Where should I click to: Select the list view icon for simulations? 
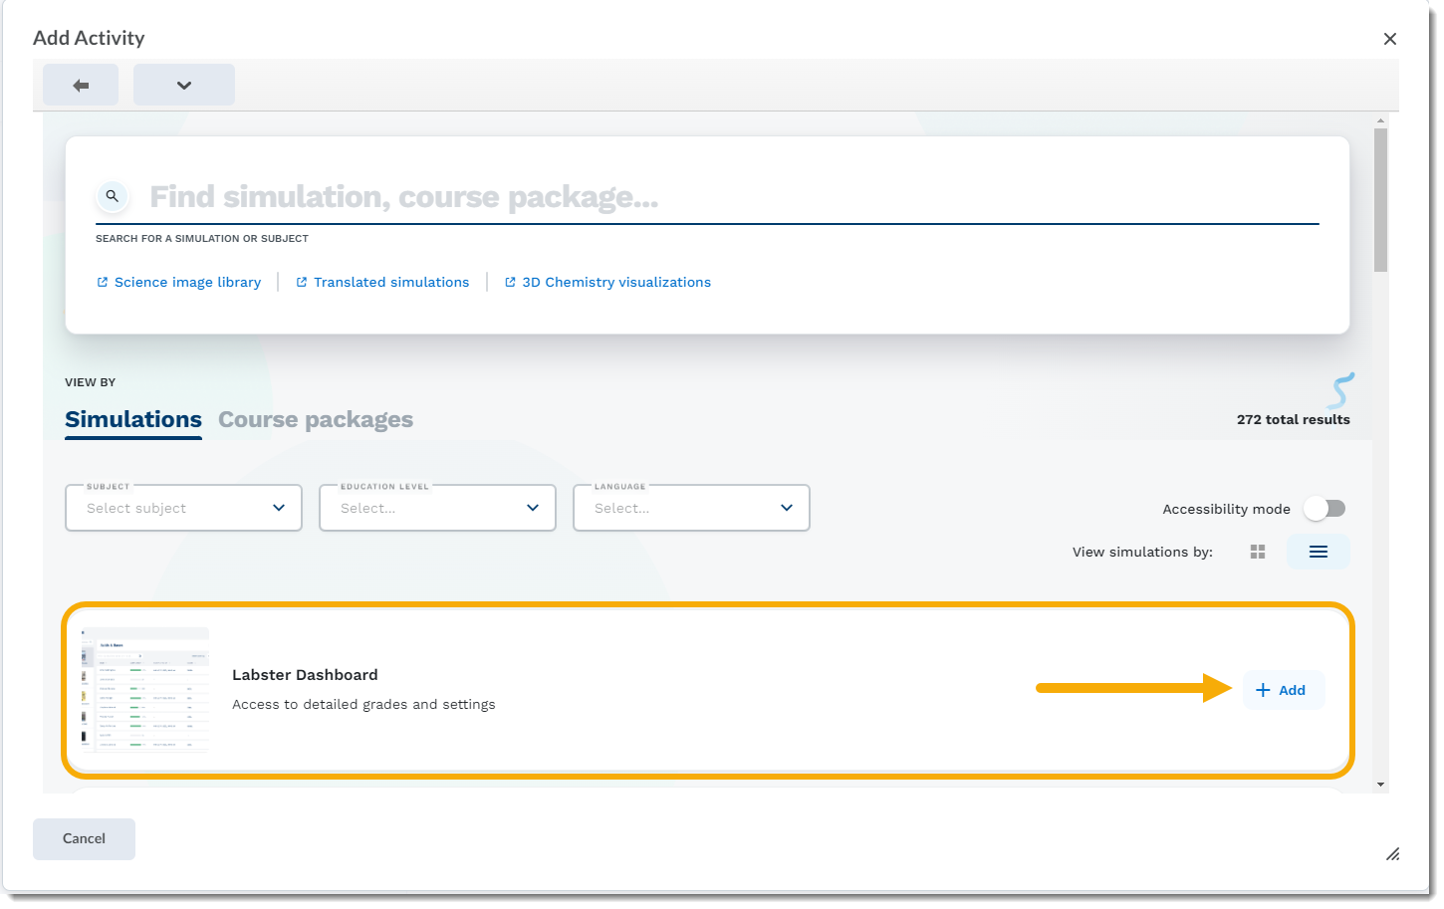point(1318,551)
